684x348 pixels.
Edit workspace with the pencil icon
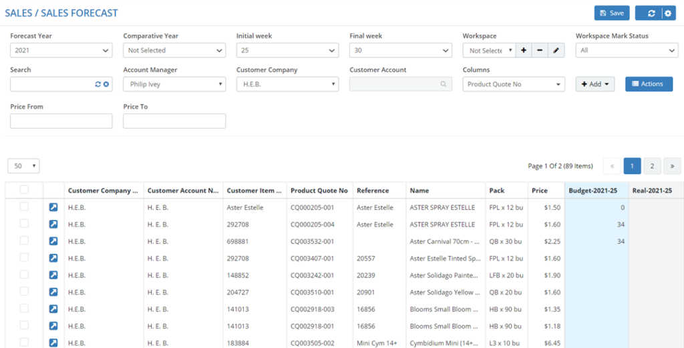(556, 51)
